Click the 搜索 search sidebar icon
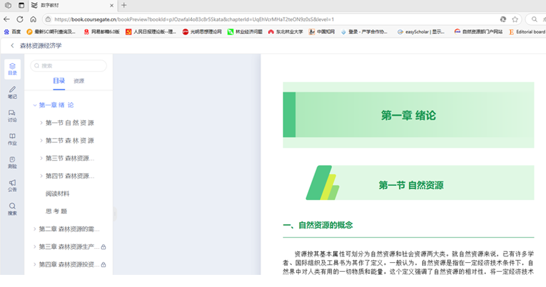The image size is (546, 287). (x=12, y=209)
